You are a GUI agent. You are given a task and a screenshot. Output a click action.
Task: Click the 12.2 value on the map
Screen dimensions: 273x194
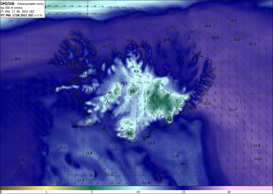tap(109, 174)
